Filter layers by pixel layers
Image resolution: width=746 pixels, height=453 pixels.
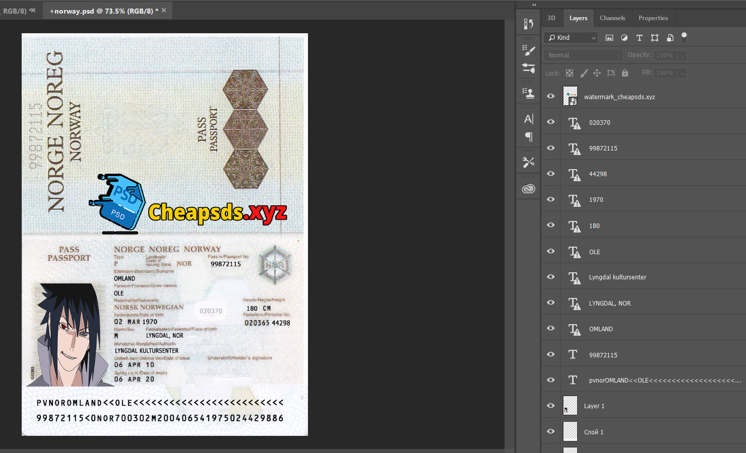click(609, 38)
